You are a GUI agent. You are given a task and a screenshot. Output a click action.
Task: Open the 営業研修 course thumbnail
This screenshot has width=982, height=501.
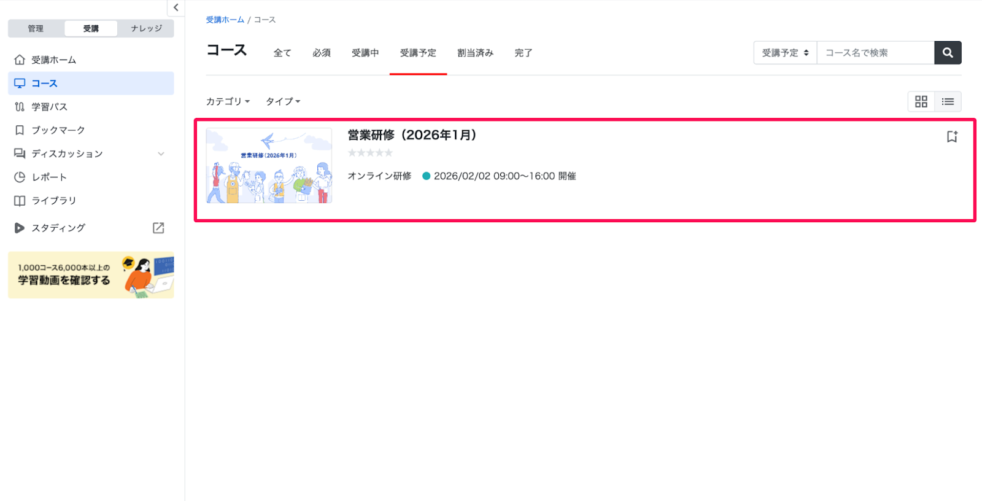[269, 166]
